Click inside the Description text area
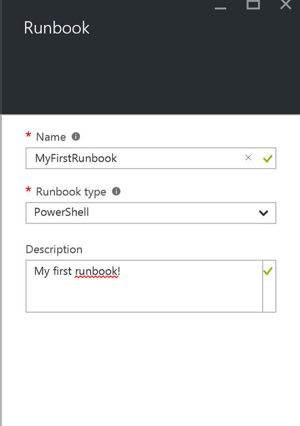Viewport: 300px width, 426px height. [x=144, y=286]
